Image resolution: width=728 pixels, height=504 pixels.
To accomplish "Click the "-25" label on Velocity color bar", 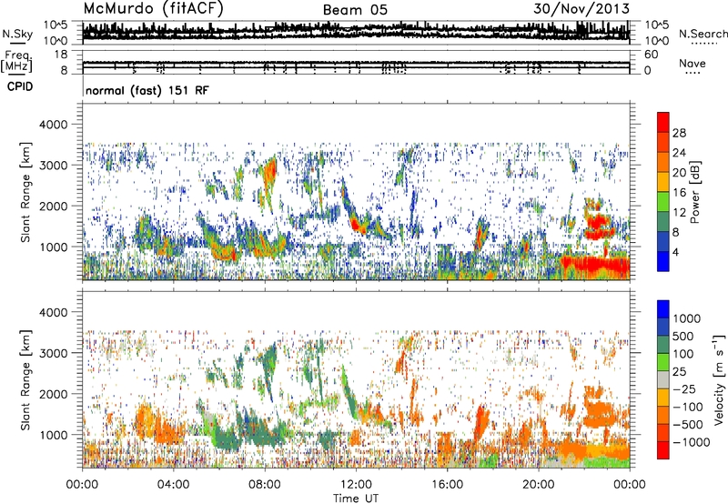I will 683,388.
